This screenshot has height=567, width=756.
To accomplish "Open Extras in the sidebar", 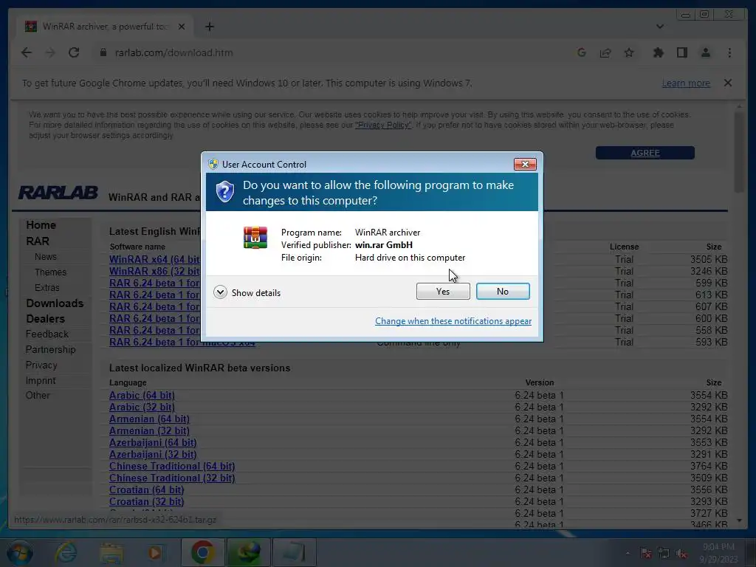I will [x=47, y=288].
